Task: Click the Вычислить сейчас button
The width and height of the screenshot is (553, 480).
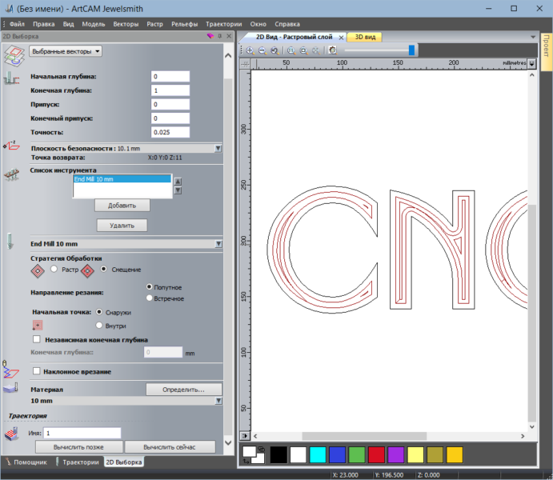Action: 170,447
